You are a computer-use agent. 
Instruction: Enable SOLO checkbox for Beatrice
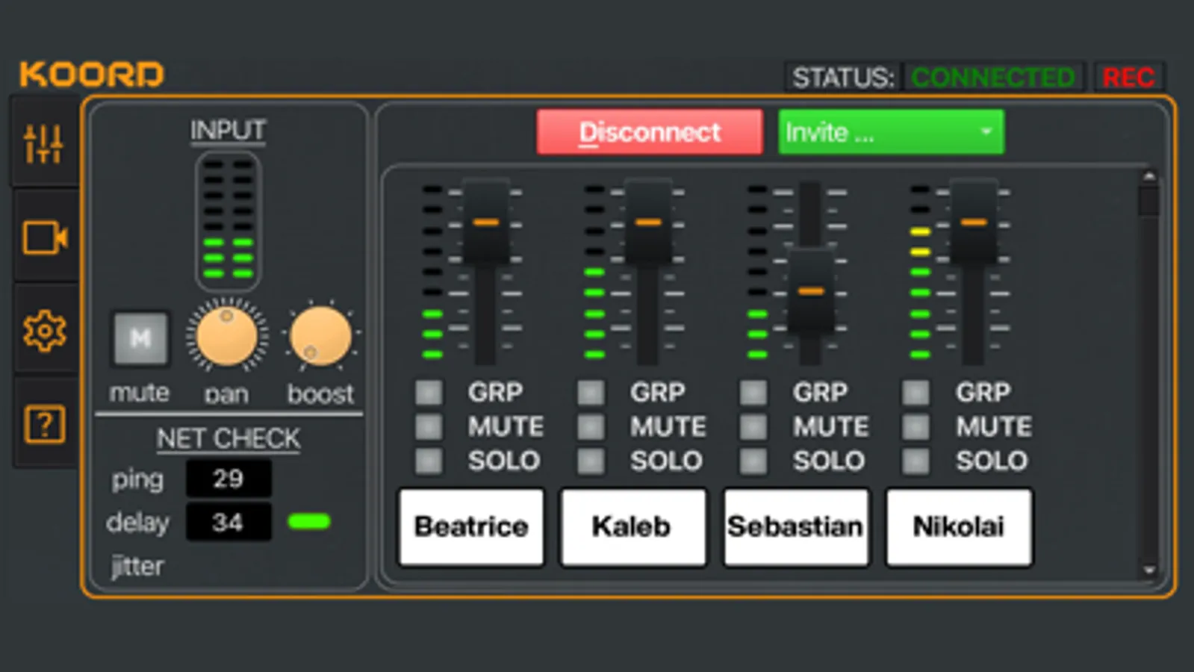pyautogui.click(x=429, y=461)
